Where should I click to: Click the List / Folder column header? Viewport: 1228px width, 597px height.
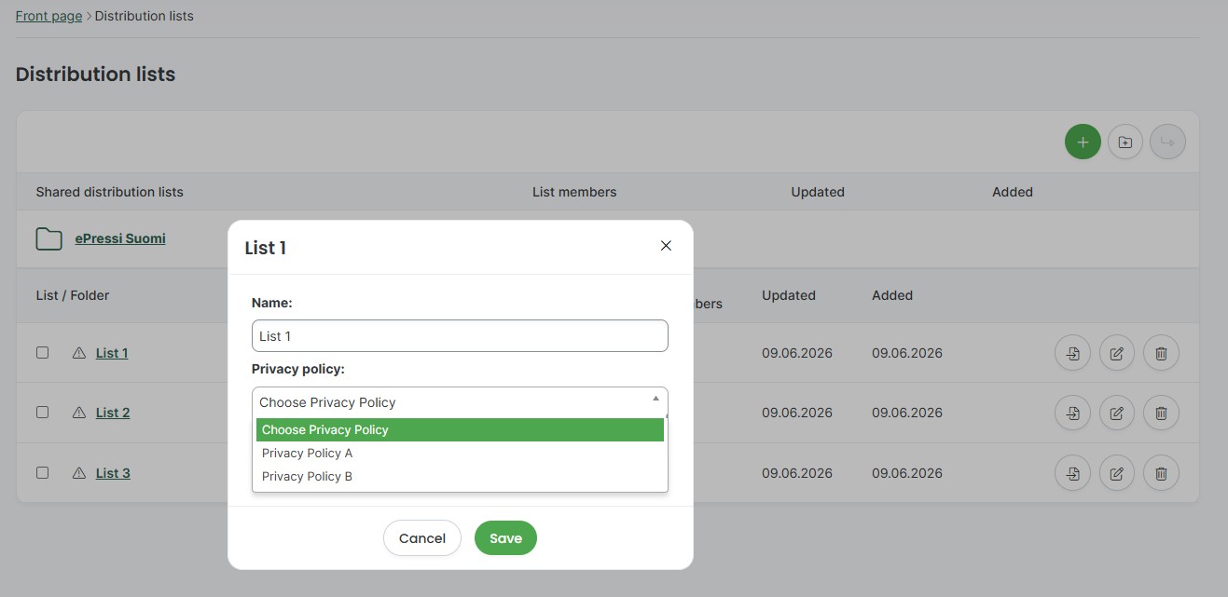[73, 295]
